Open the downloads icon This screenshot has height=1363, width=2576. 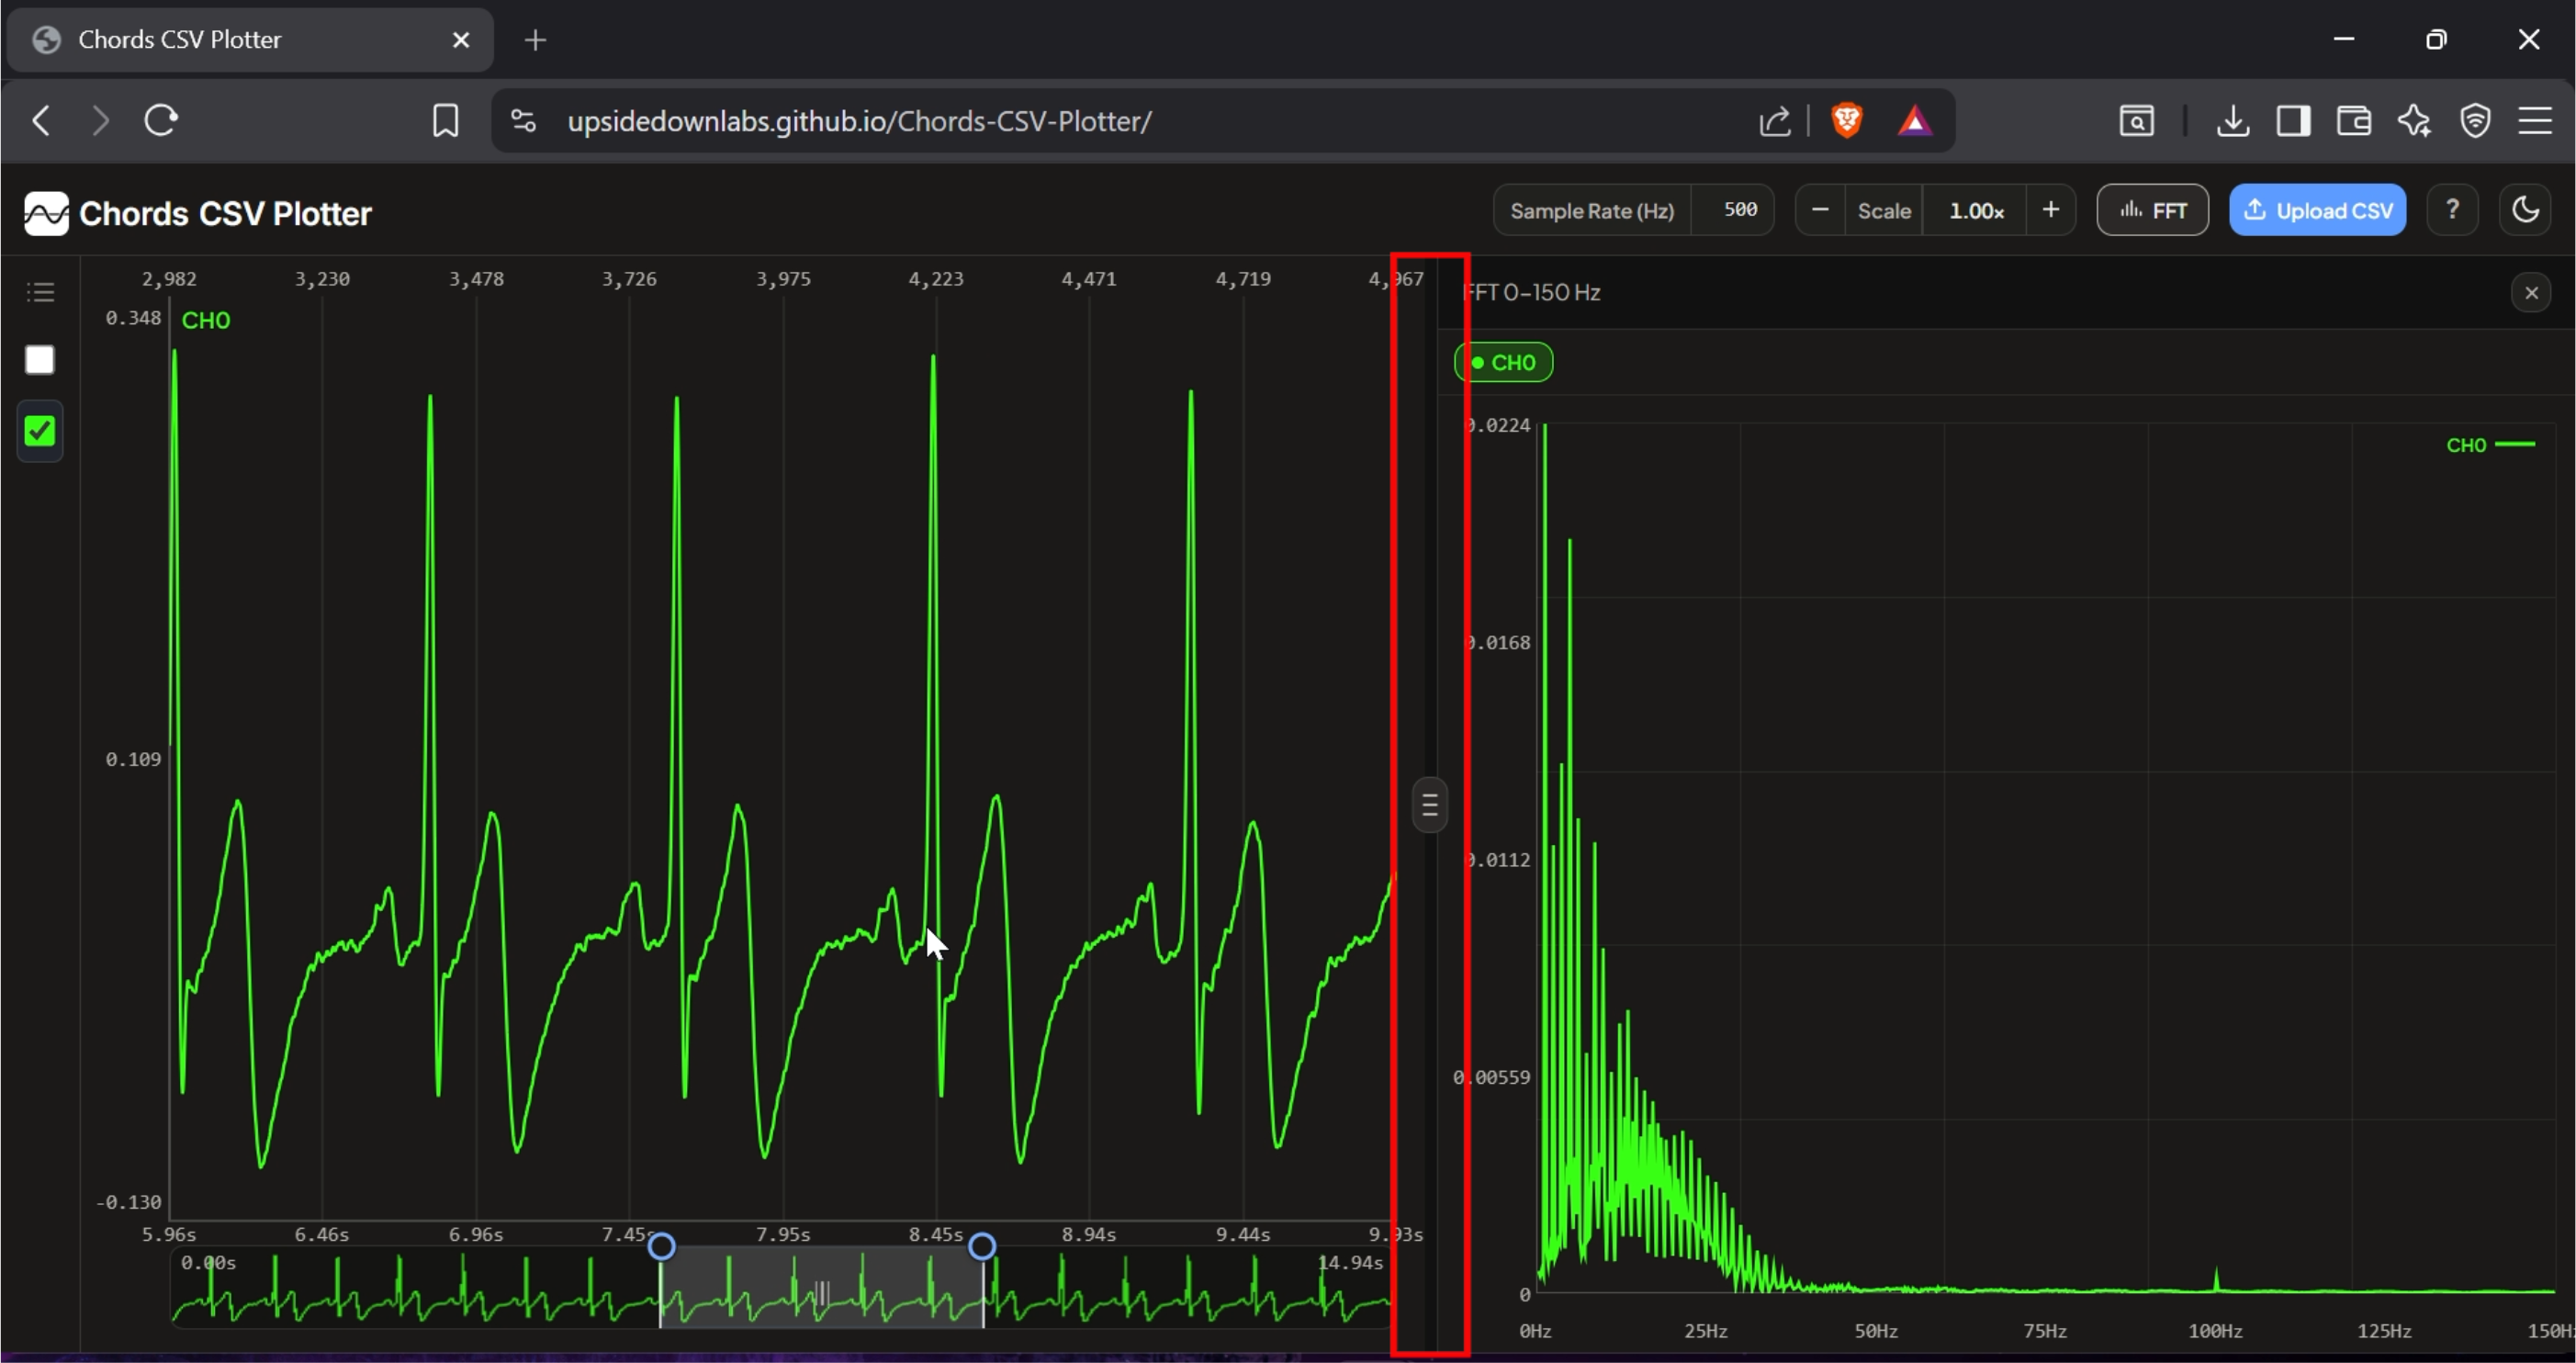[x=2233, y=121]
